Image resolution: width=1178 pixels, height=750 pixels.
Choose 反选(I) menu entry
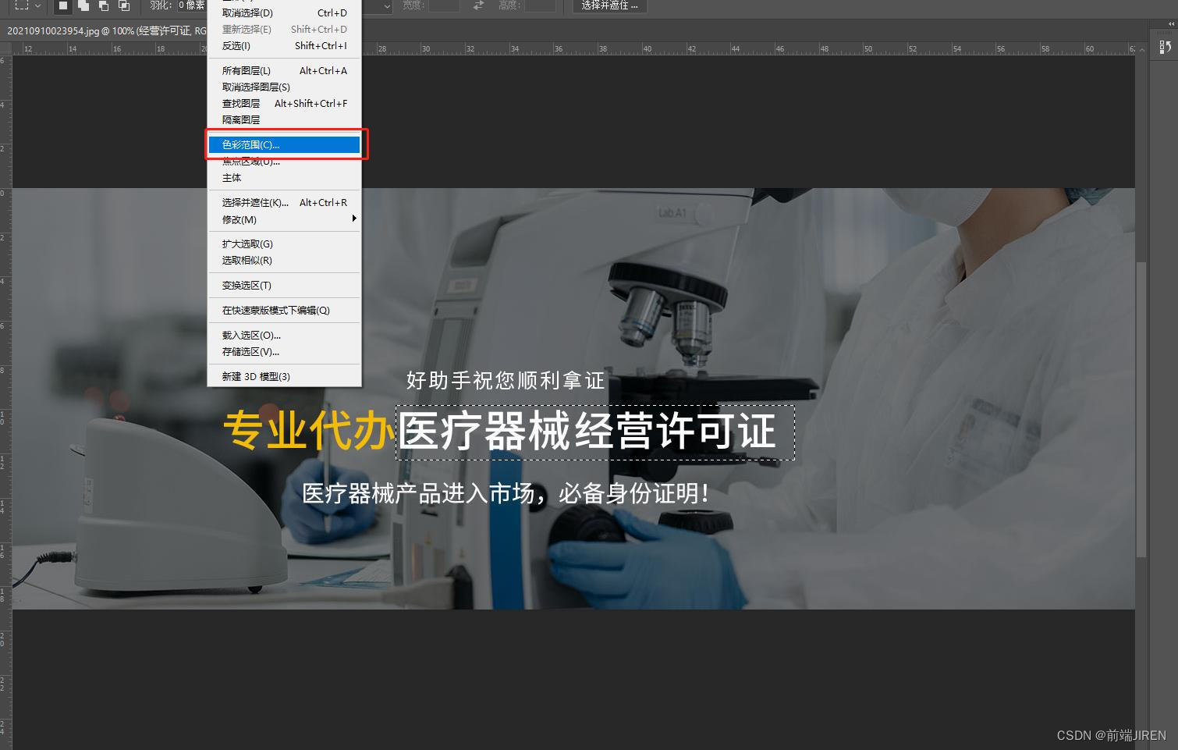[284, 45]
